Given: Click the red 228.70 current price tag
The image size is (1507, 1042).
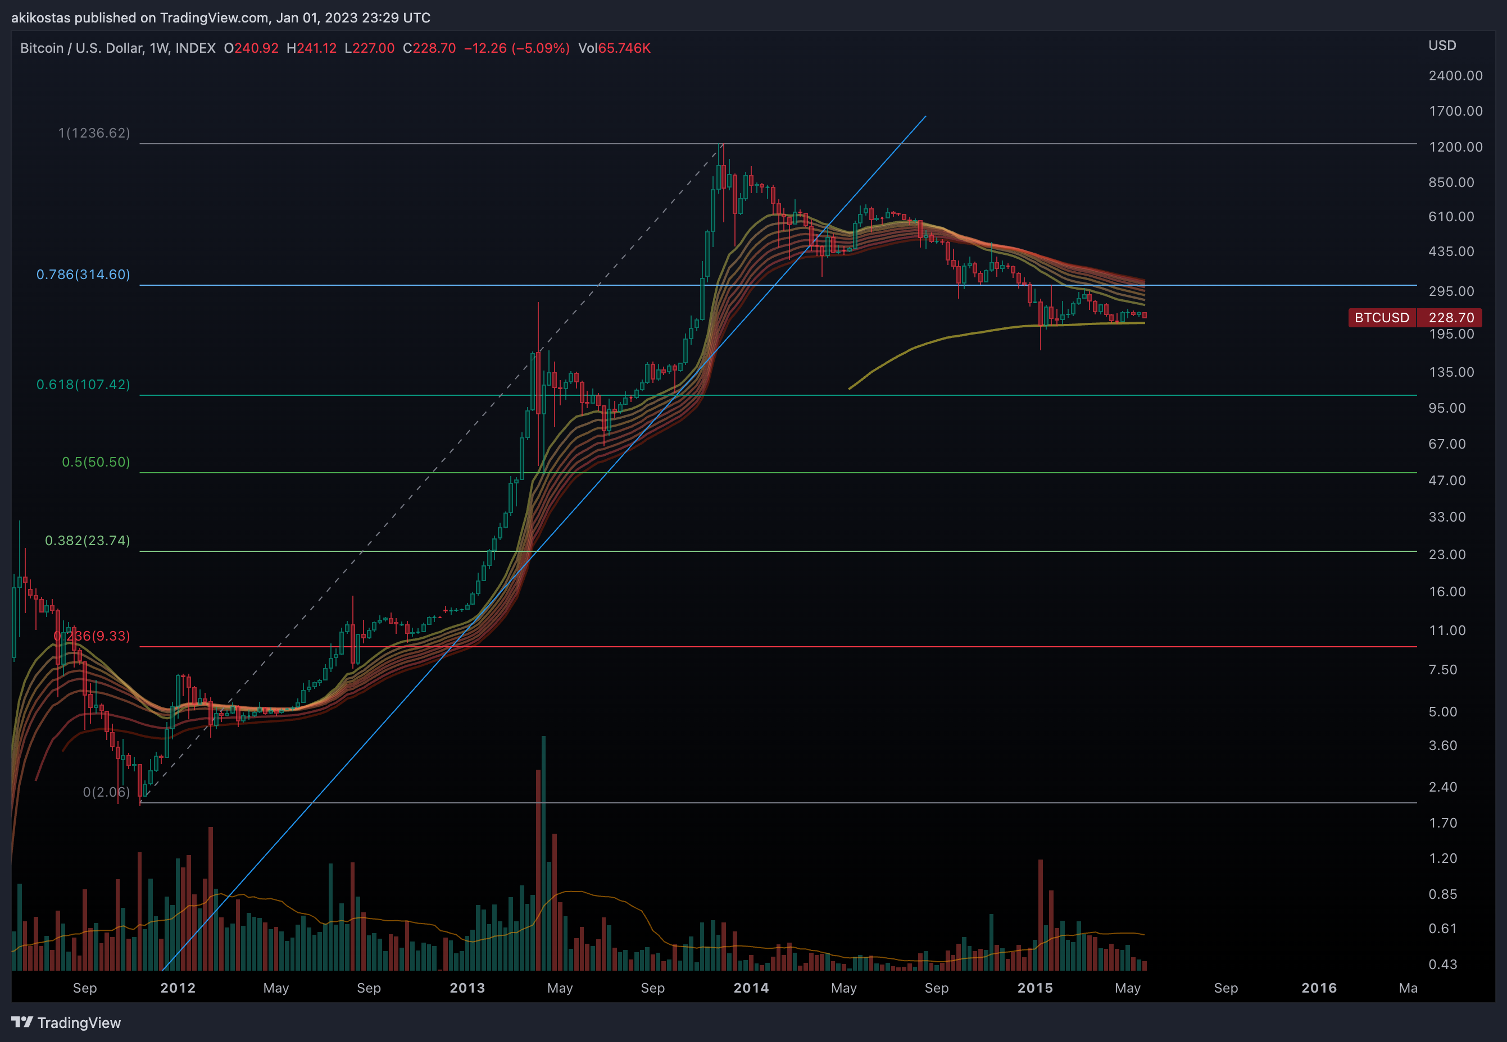Looking at the screenshot, I should point(1450,318).
